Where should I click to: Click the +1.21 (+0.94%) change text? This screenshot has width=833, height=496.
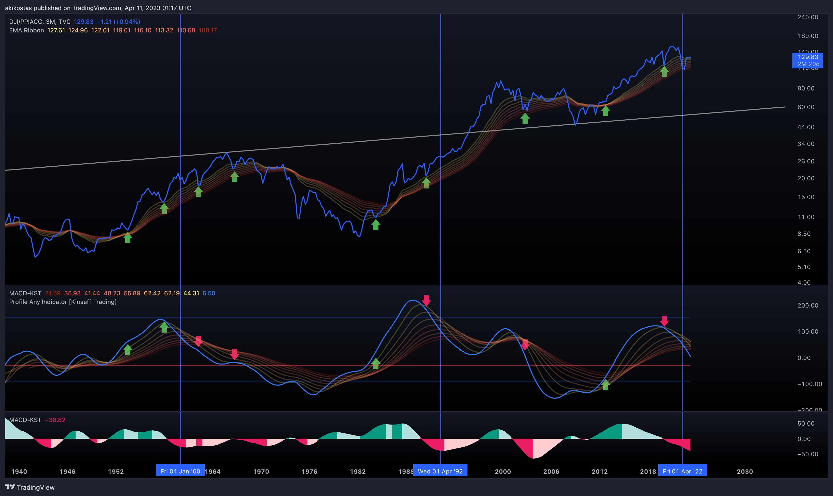(118, 22)
